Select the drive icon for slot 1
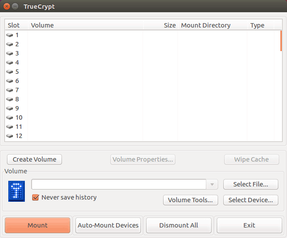 coord(10,35)
